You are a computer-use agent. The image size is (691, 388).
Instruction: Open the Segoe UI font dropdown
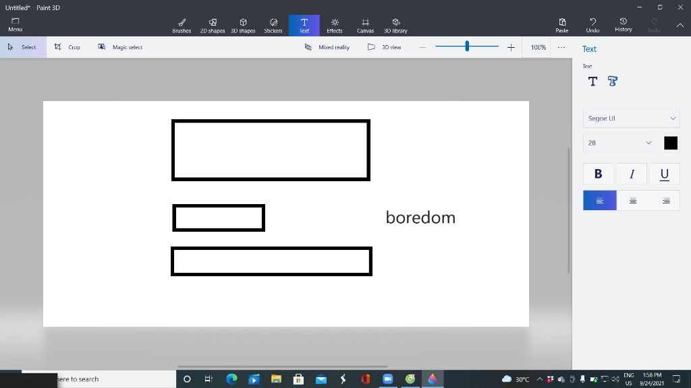pyautogui.click(x=632, y=119)
